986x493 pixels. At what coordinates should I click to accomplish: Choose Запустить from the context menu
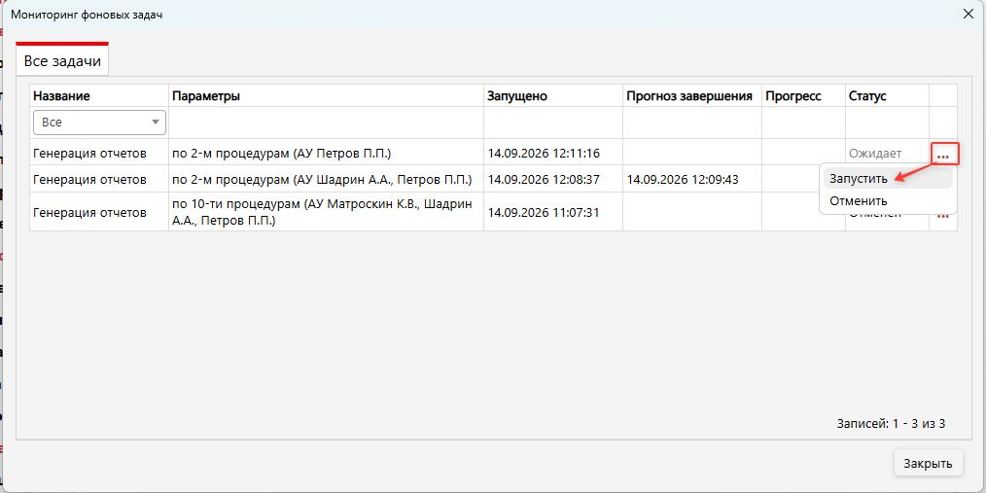pyautogui.click(x=887, y=179)
